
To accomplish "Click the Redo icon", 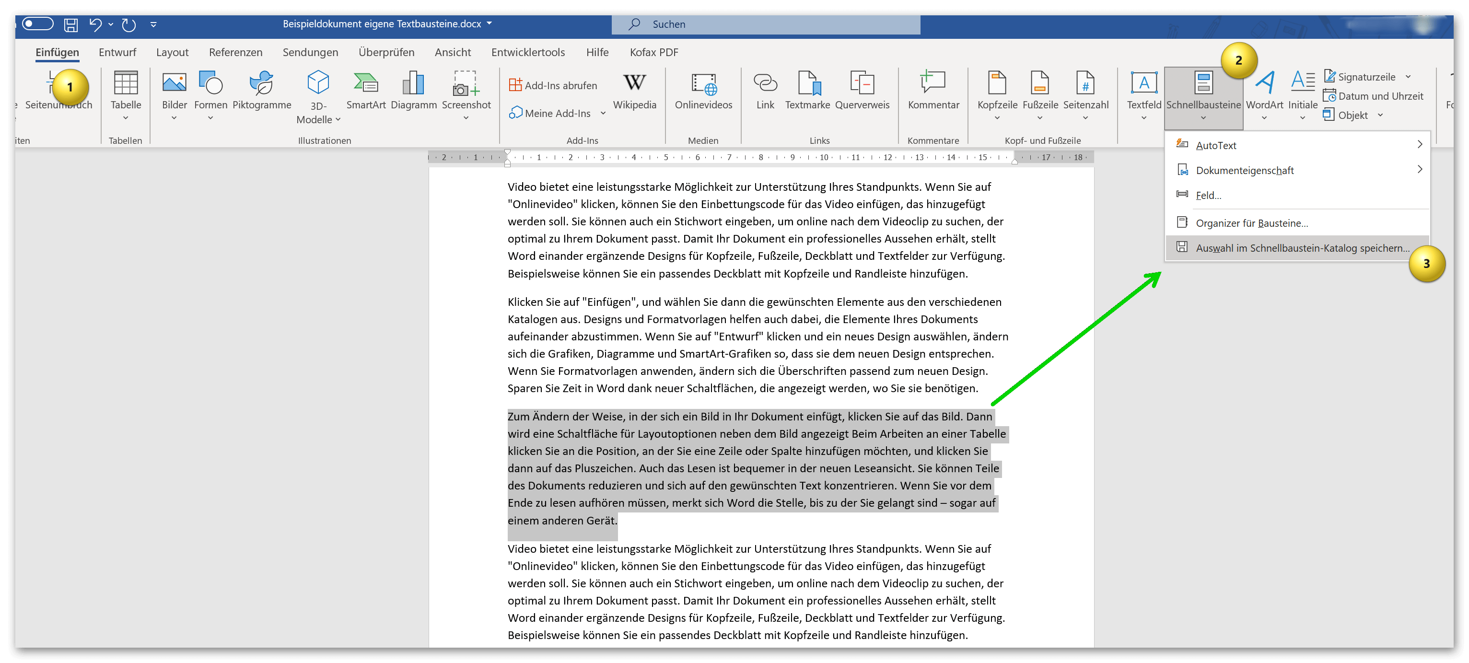I will tap(129, 24).
